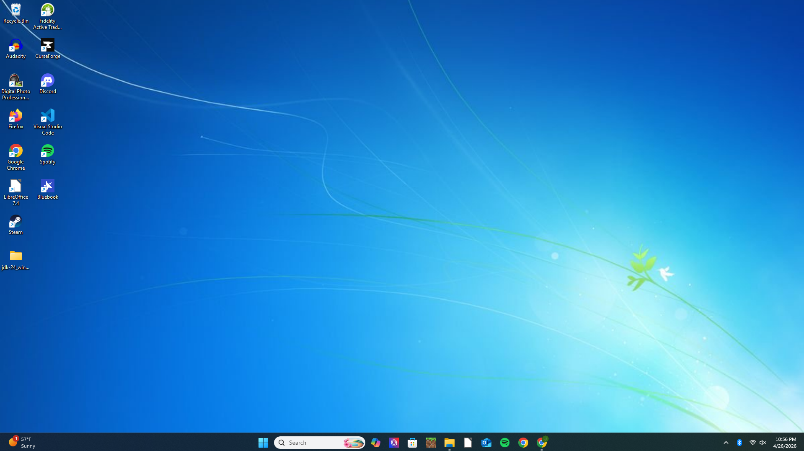Open the weather widget showing 57°F Sunny

(22, 442)
